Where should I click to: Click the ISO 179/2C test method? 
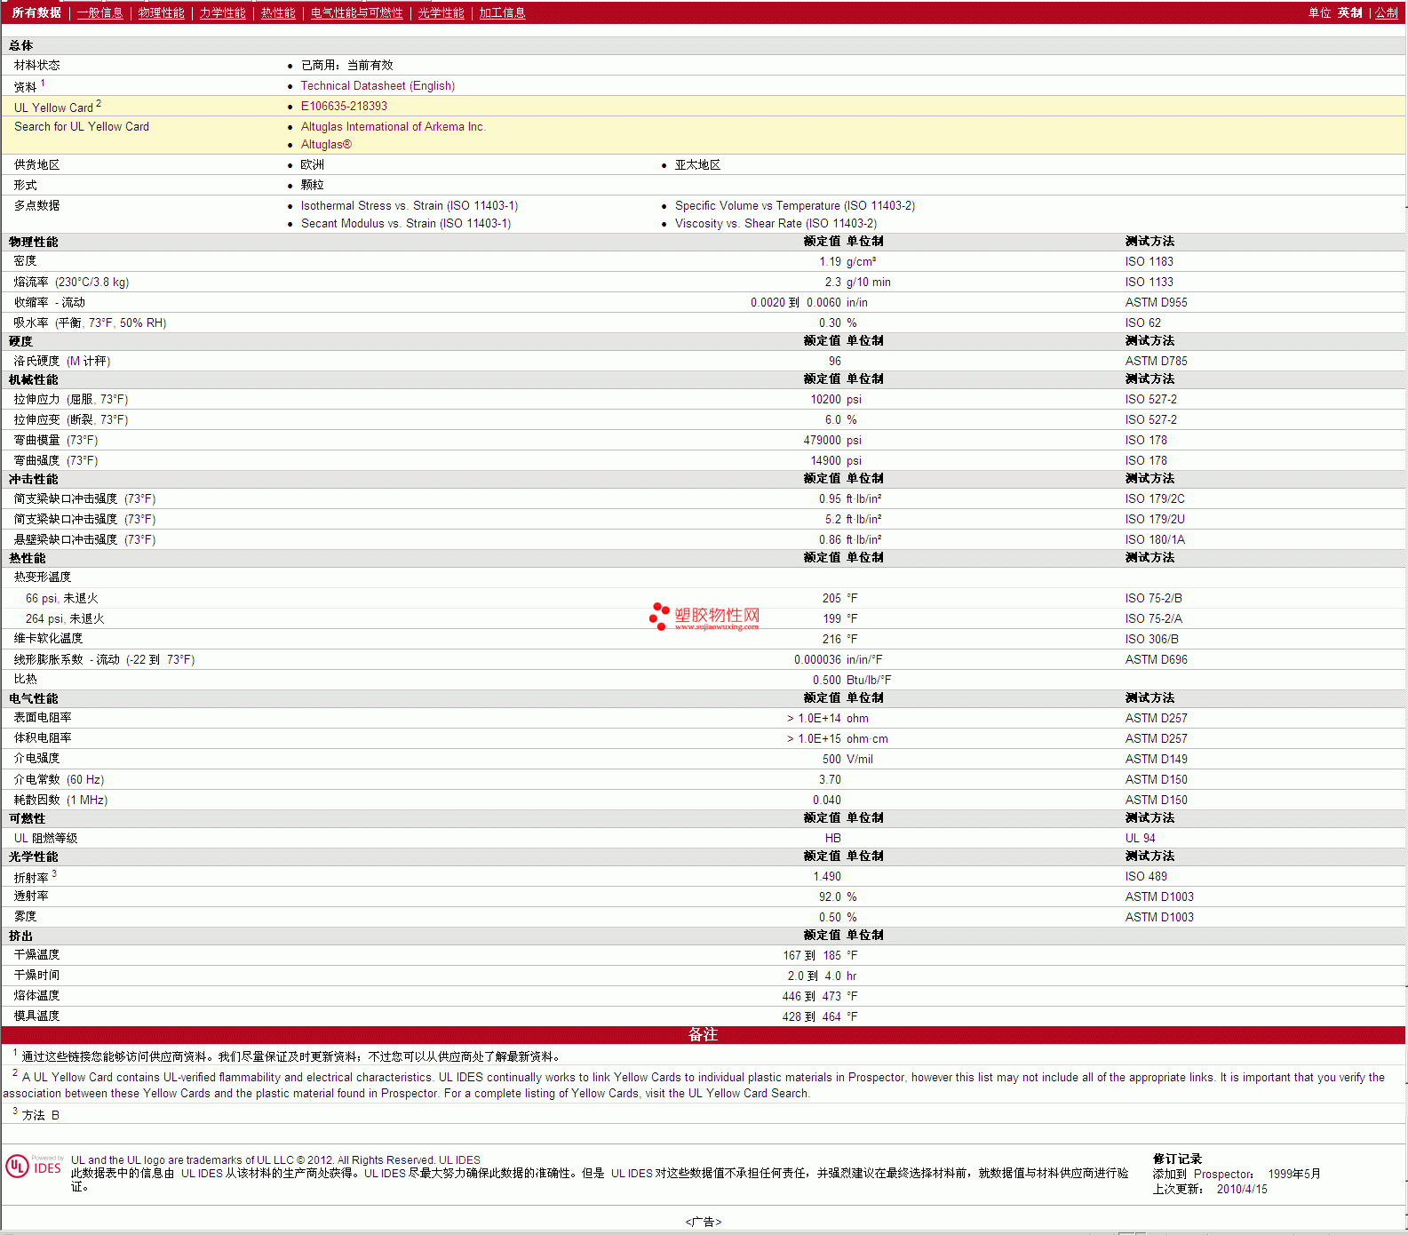tap(1154, 498)
